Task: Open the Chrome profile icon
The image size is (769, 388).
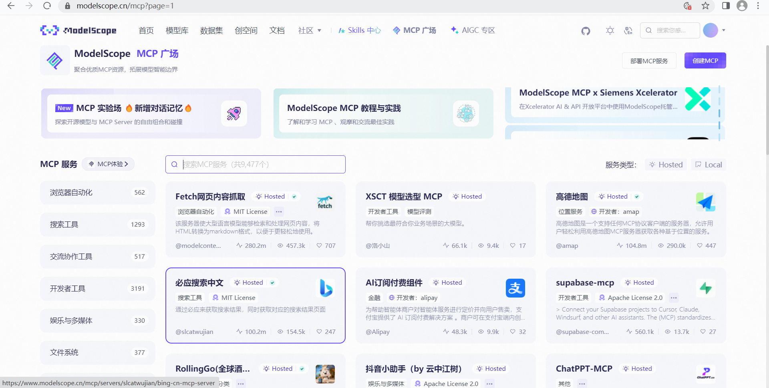Action: click(742, 6)
